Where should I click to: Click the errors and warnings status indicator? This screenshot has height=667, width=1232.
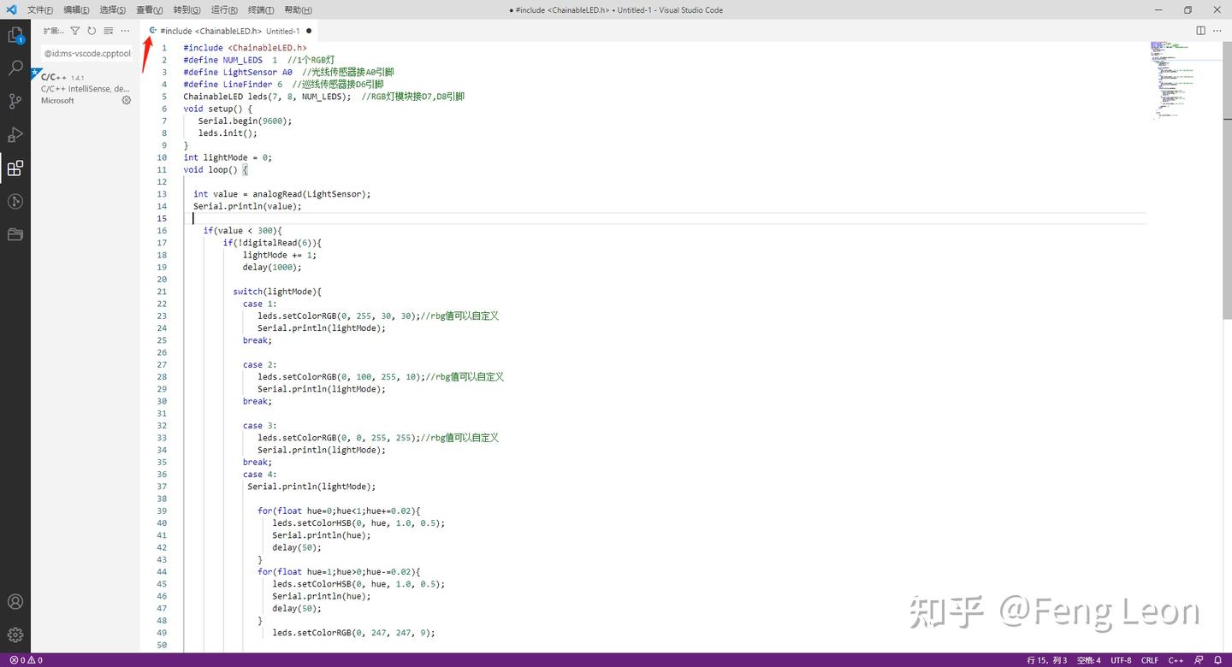pos(26,660)
